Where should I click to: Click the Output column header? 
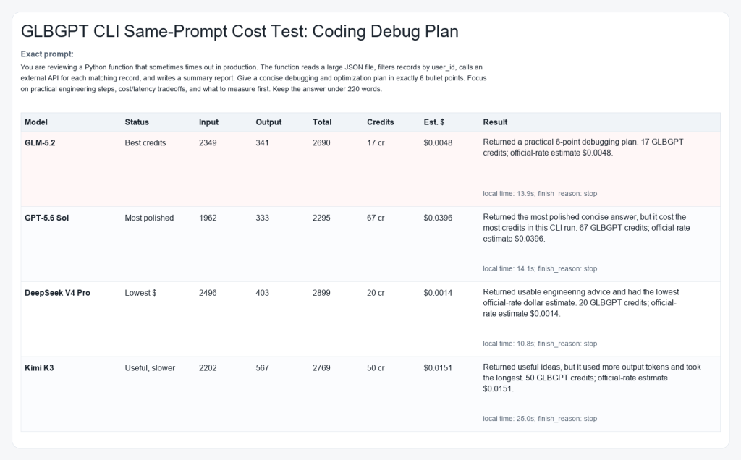point(268,122)
